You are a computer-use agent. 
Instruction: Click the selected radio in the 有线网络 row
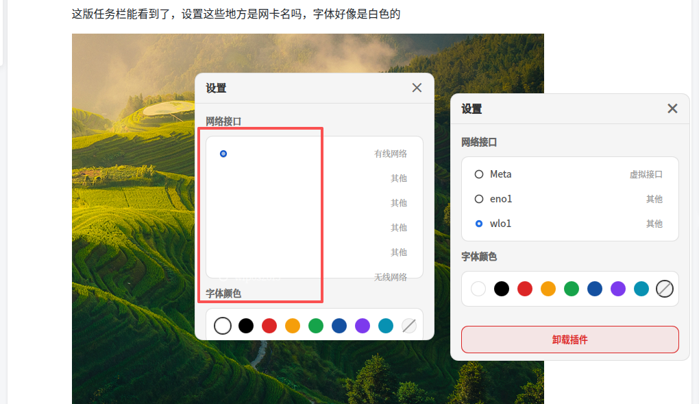tap(223, 154)
